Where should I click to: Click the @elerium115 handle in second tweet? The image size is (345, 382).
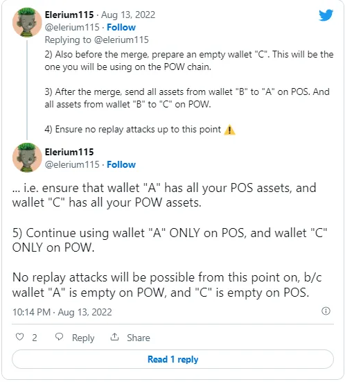pyautogui.click(x=72, y=165)
